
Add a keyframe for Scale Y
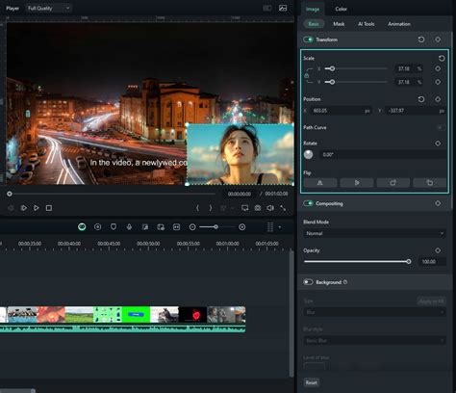[x=438, y=82]
